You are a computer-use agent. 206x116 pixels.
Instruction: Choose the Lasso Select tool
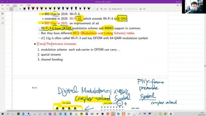(16, 9)
